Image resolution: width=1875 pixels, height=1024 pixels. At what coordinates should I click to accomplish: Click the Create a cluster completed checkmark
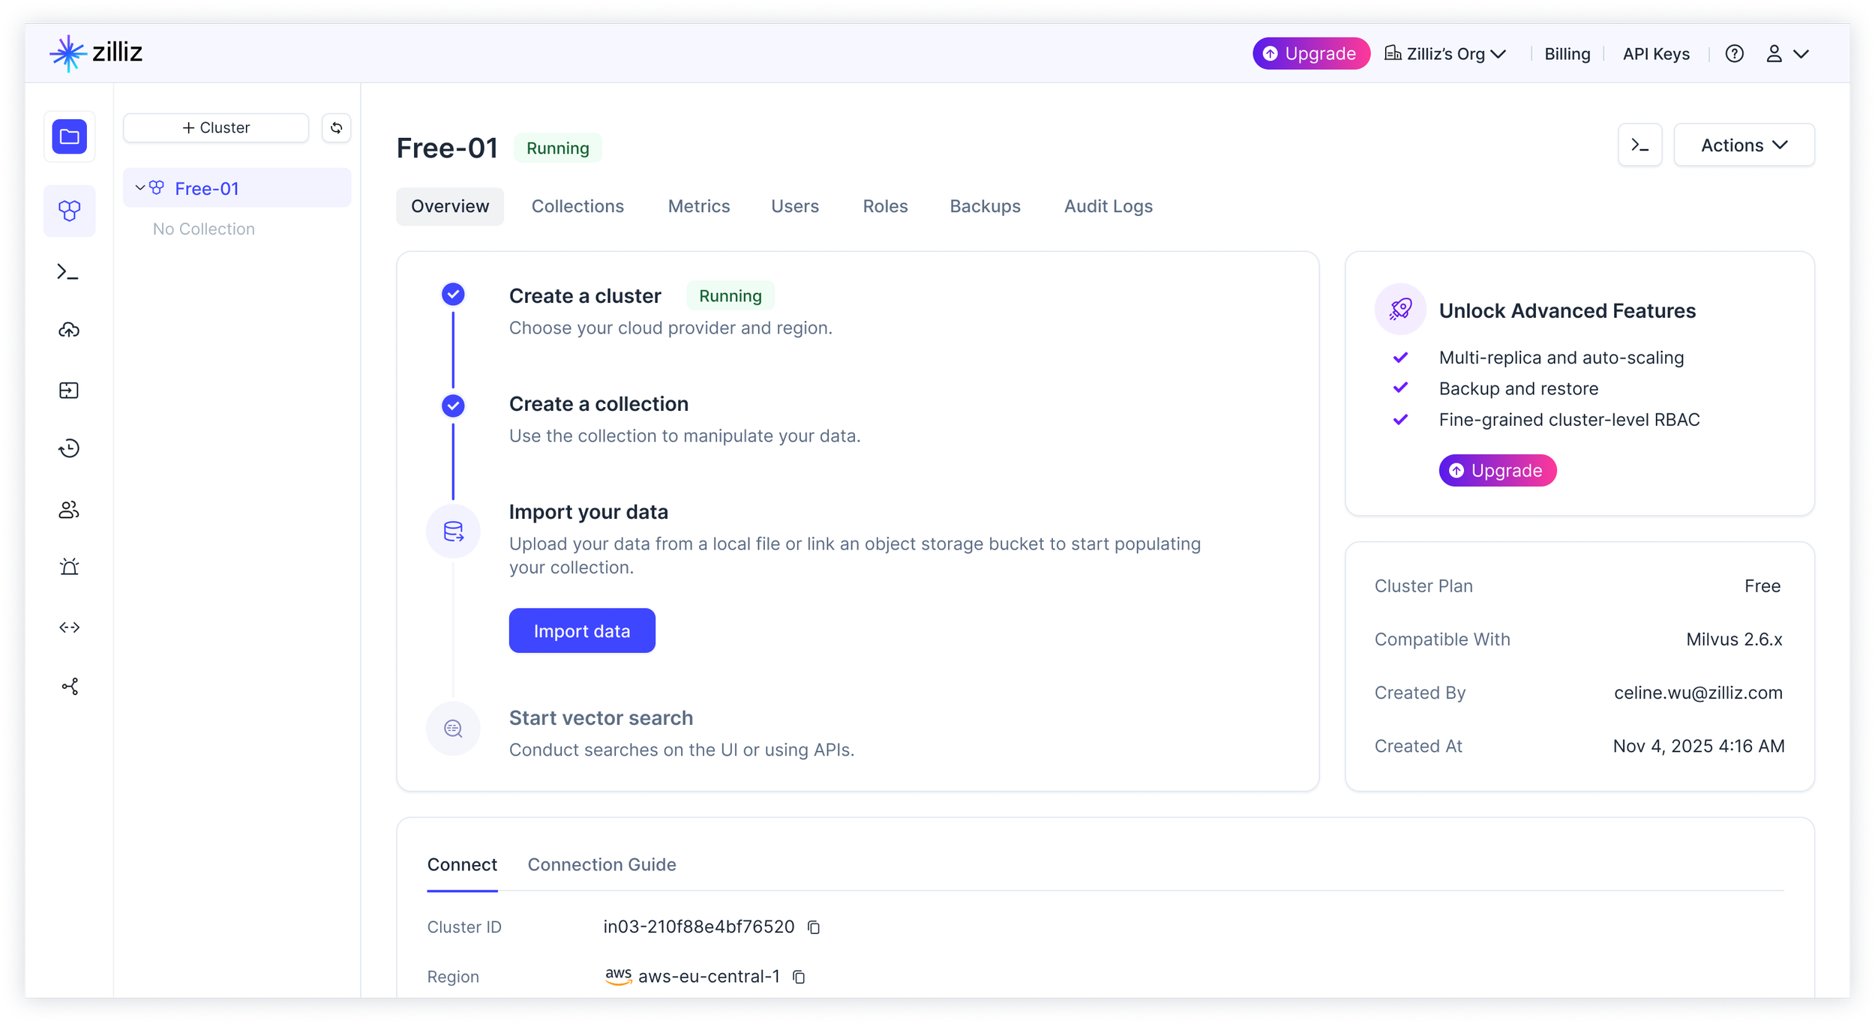tap(453, 295)
